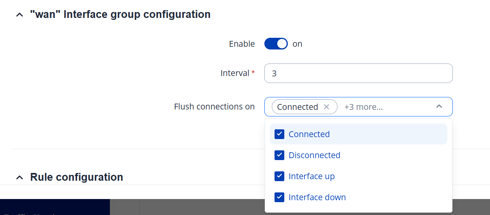Click the "wan" Interface group configuration title
Image resolution: width=490 pixels, height=215 pixels.
click(120, 15)
